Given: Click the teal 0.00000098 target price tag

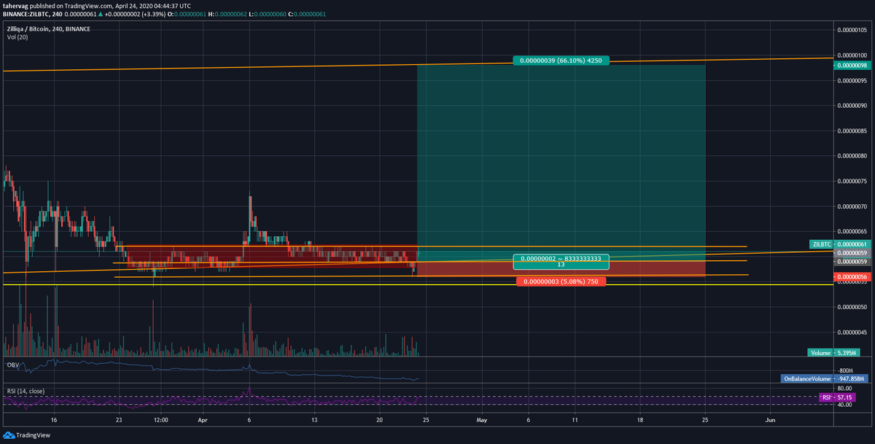Looking at the screenshot, I should point(852,65).
